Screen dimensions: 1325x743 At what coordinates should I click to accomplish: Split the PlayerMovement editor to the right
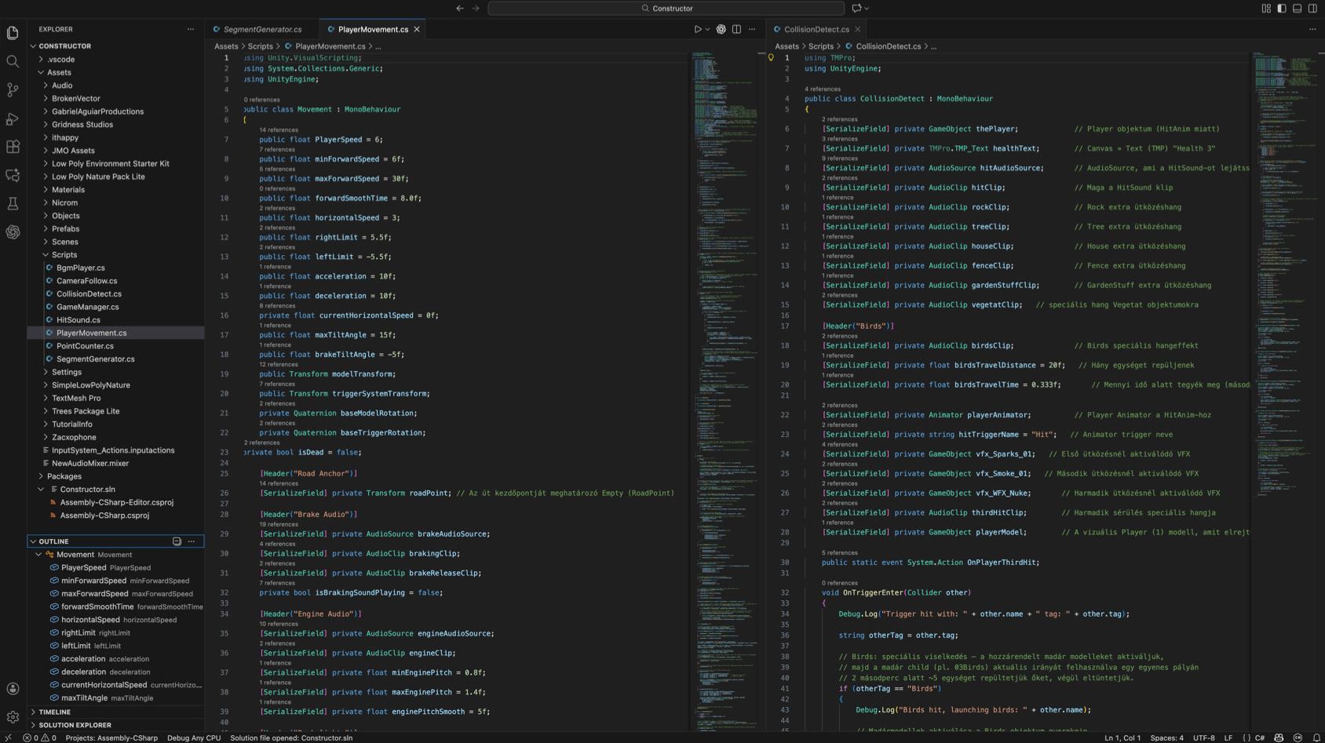pyautogui.click(x=736, y=29)
